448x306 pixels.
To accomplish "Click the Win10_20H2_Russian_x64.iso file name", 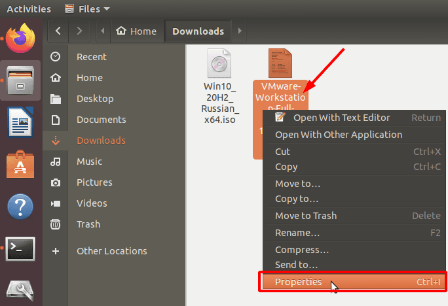I will (219, 103).
